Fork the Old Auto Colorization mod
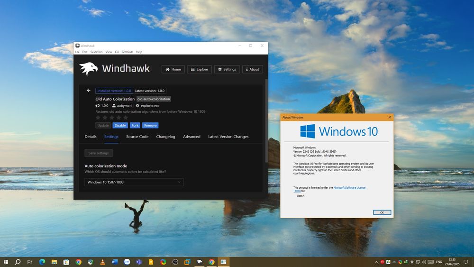The width and height of the screenshot is (474, 267). click(x=135, y=125)
